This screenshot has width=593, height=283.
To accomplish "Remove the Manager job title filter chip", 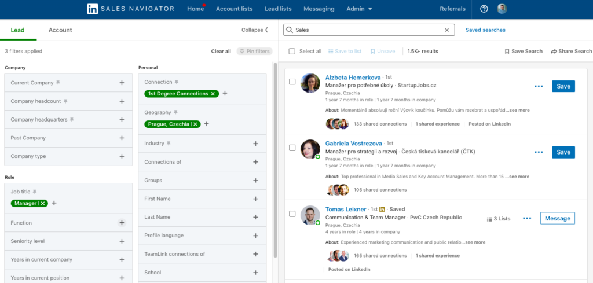I will pyautogui.click(x=43, y=203).
